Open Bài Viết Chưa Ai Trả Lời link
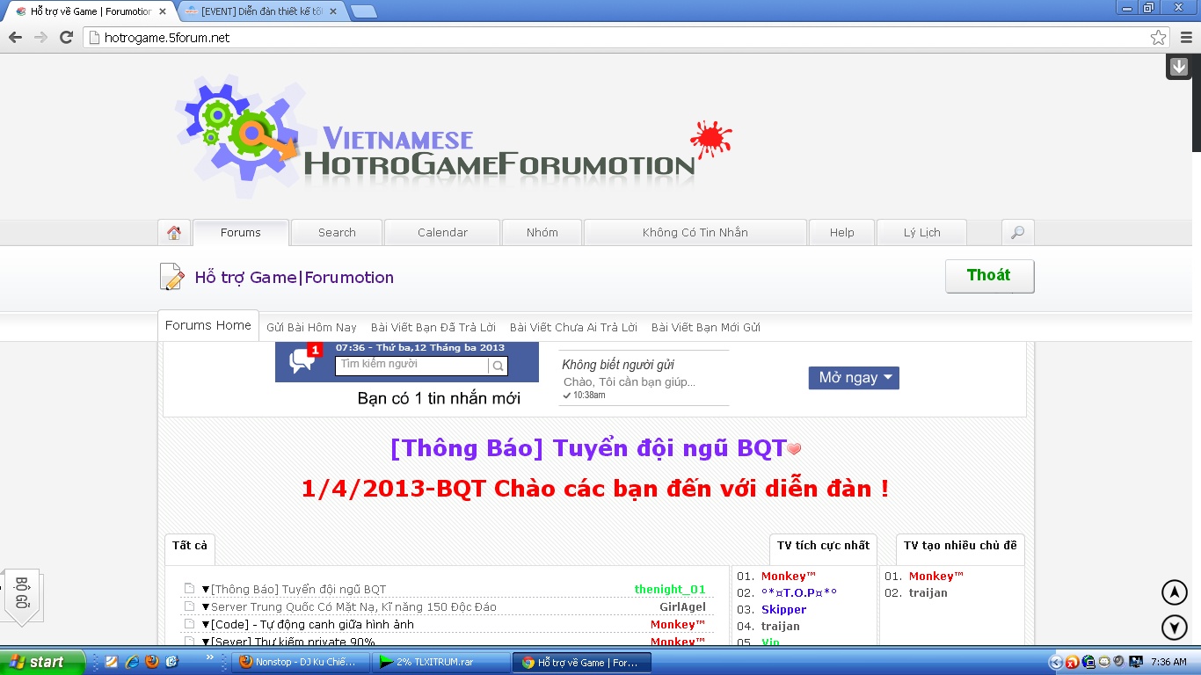1201x675 pixels. 573,327
